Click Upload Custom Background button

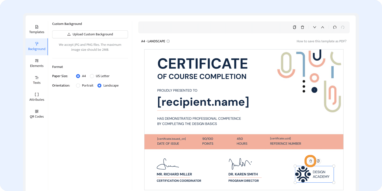click(x=90, y=34)
